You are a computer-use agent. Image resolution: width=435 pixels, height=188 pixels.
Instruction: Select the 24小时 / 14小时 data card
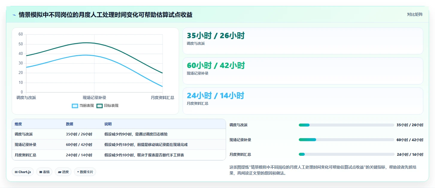(303, 101)
